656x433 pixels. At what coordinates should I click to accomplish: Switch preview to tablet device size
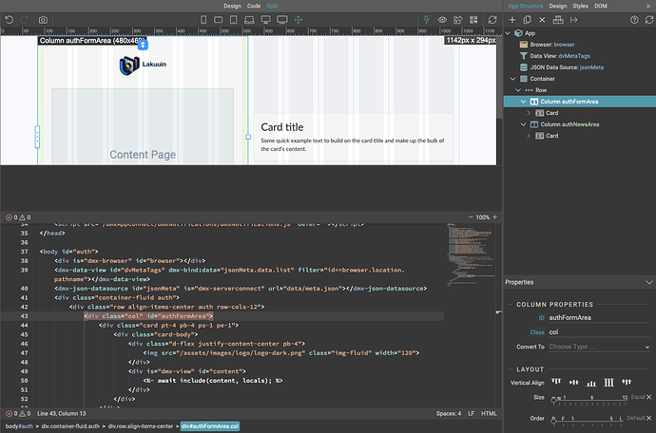pyautogui.click(x=234, y=20)
